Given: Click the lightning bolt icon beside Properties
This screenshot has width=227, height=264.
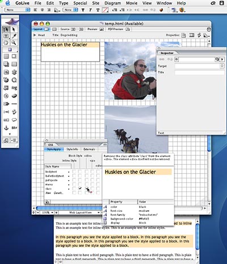Looking at the screenshot, I should (x=199, y=35).
